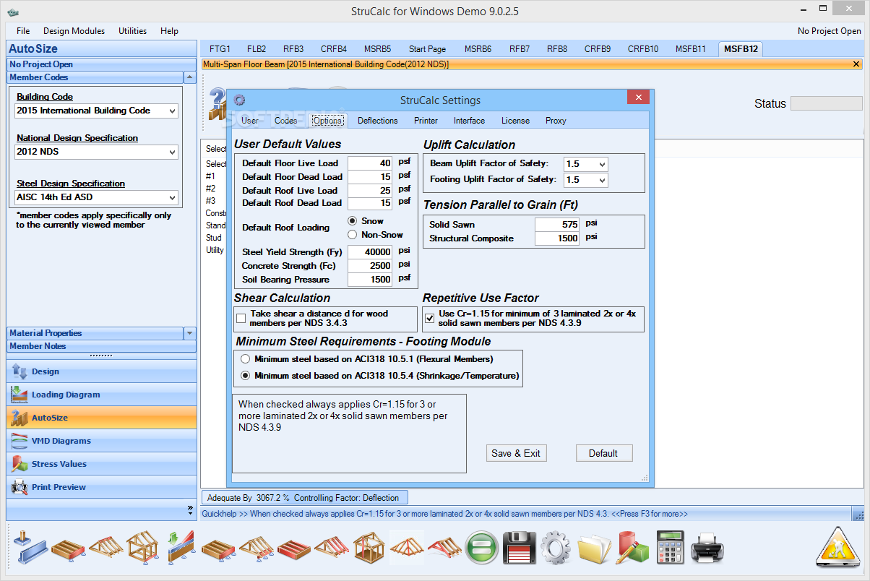Close the StruCalc Settings dialog

637,97
